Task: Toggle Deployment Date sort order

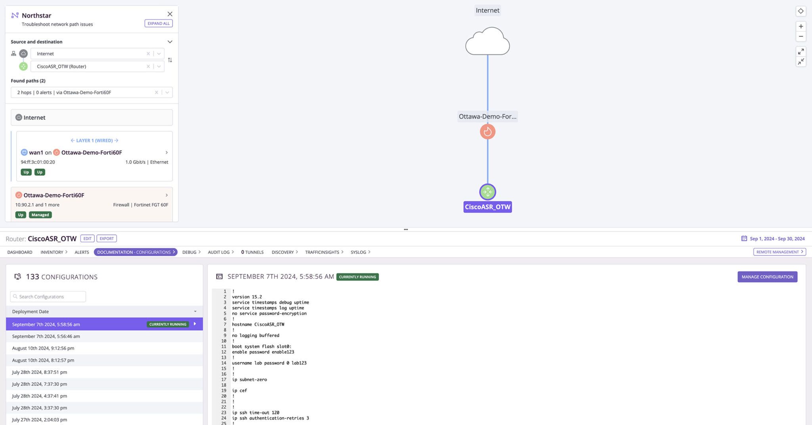Action: [x=195, y=311]
